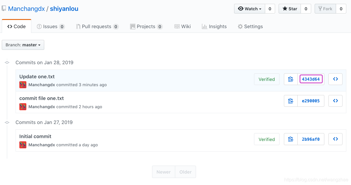The height and width of the screenshot is (185, 351).
Task: Browse repository at Initial commit
Action: coord(335,139)
